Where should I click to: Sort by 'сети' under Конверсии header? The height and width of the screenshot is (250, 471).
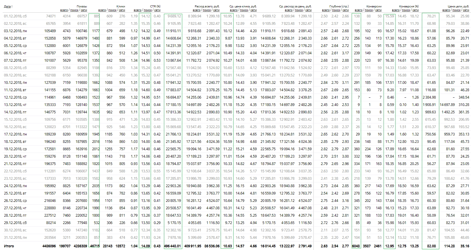coord(378,10)
